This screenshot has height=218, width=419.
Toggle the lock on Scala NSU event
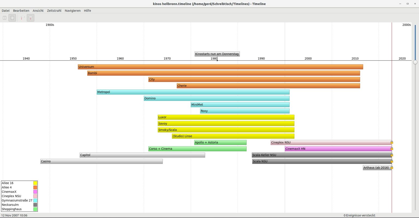391,161
